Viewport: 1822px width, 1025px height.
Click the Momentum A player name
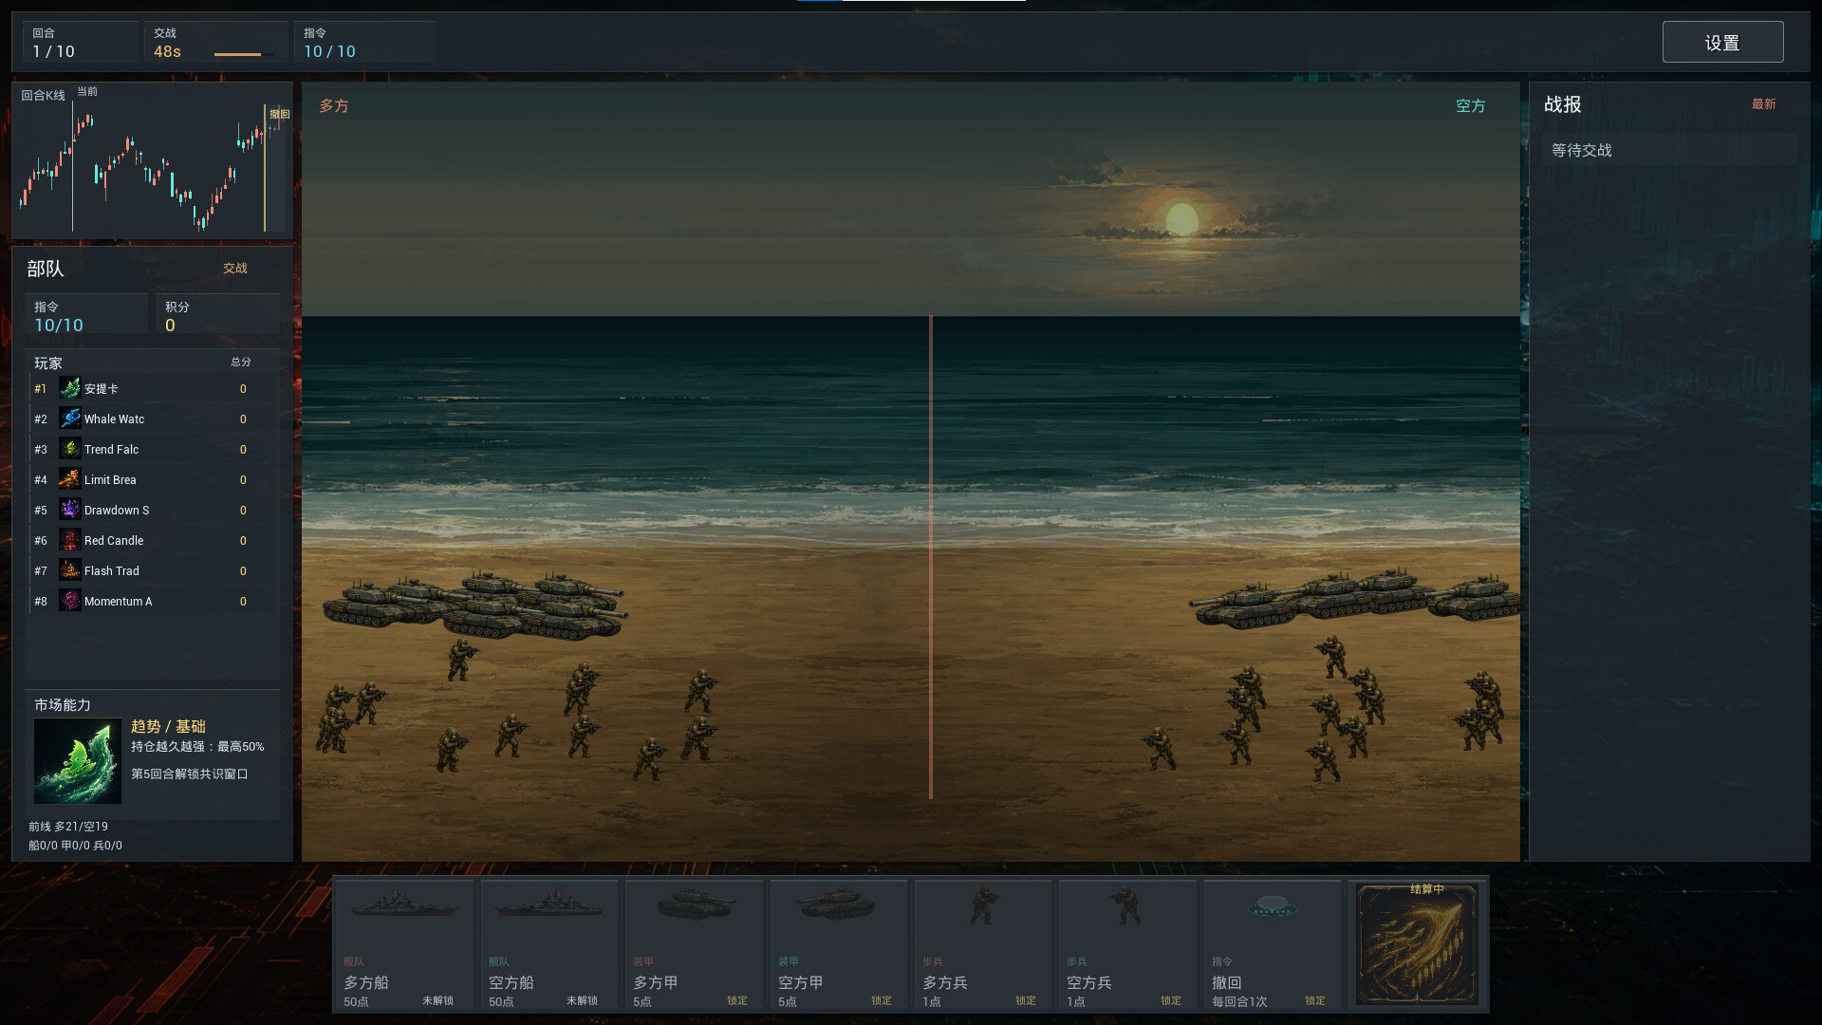(x=119, y=601)
